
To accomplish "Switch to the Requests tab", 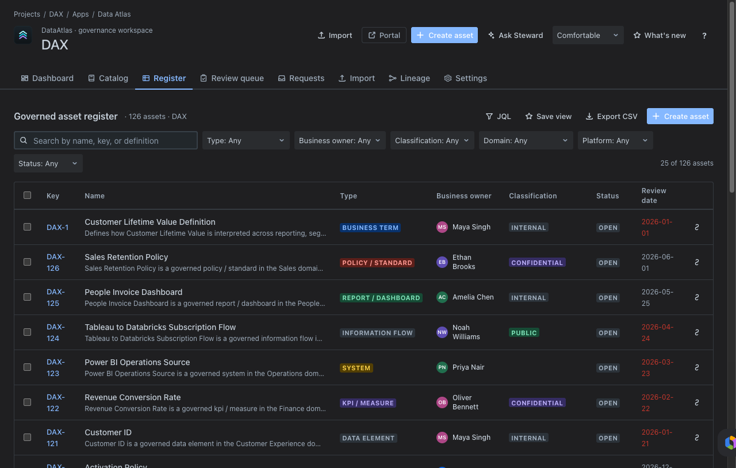I will click(301, 78).
